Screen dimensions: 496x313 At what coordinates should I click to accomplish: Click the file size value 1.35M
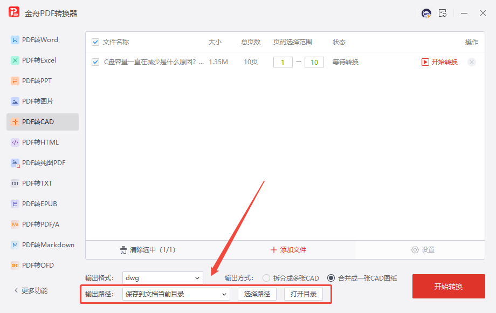[x=218, y=62]
